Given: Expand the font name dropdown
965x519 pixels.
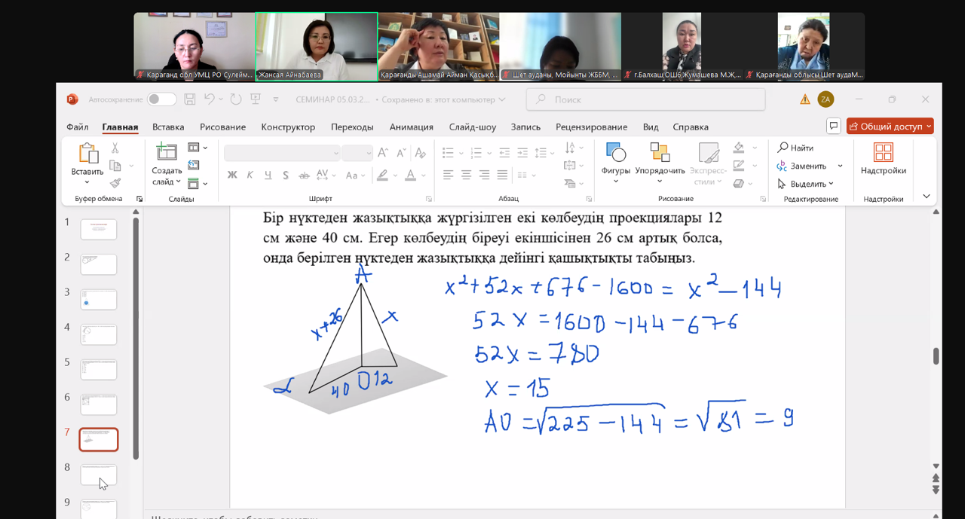Looking at the screenshot, I should (x=336, y=153).
